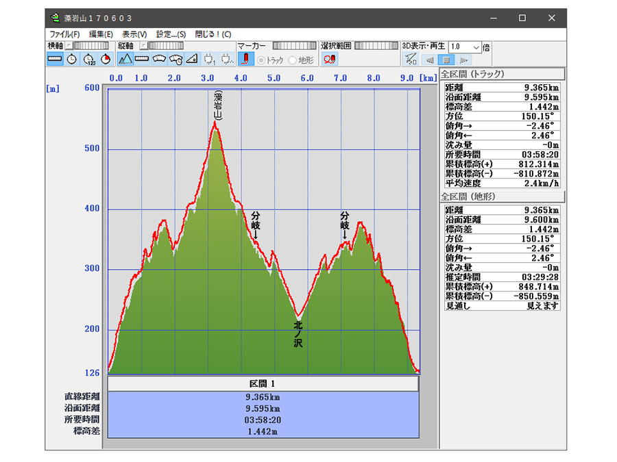Click the red pie clock axis icon
This screenshot has height=462, width=617.
pyautogui.click(x=106, y=59)
